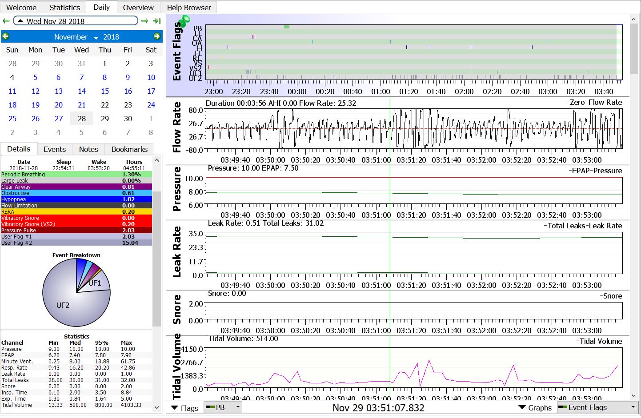Click the PB green flag marker in Event Flags
This screenshot has height=418, width=641.
(x=287, y=27)
